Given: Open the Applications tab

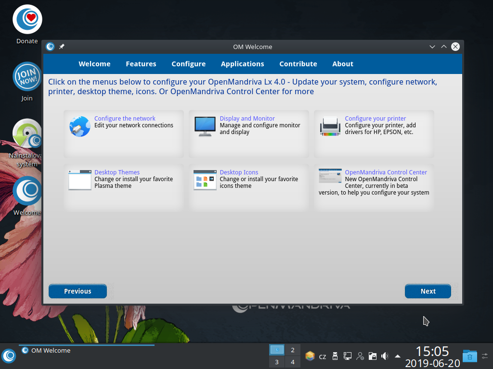Looking at the screenshot, I should (x=243, y=64).
